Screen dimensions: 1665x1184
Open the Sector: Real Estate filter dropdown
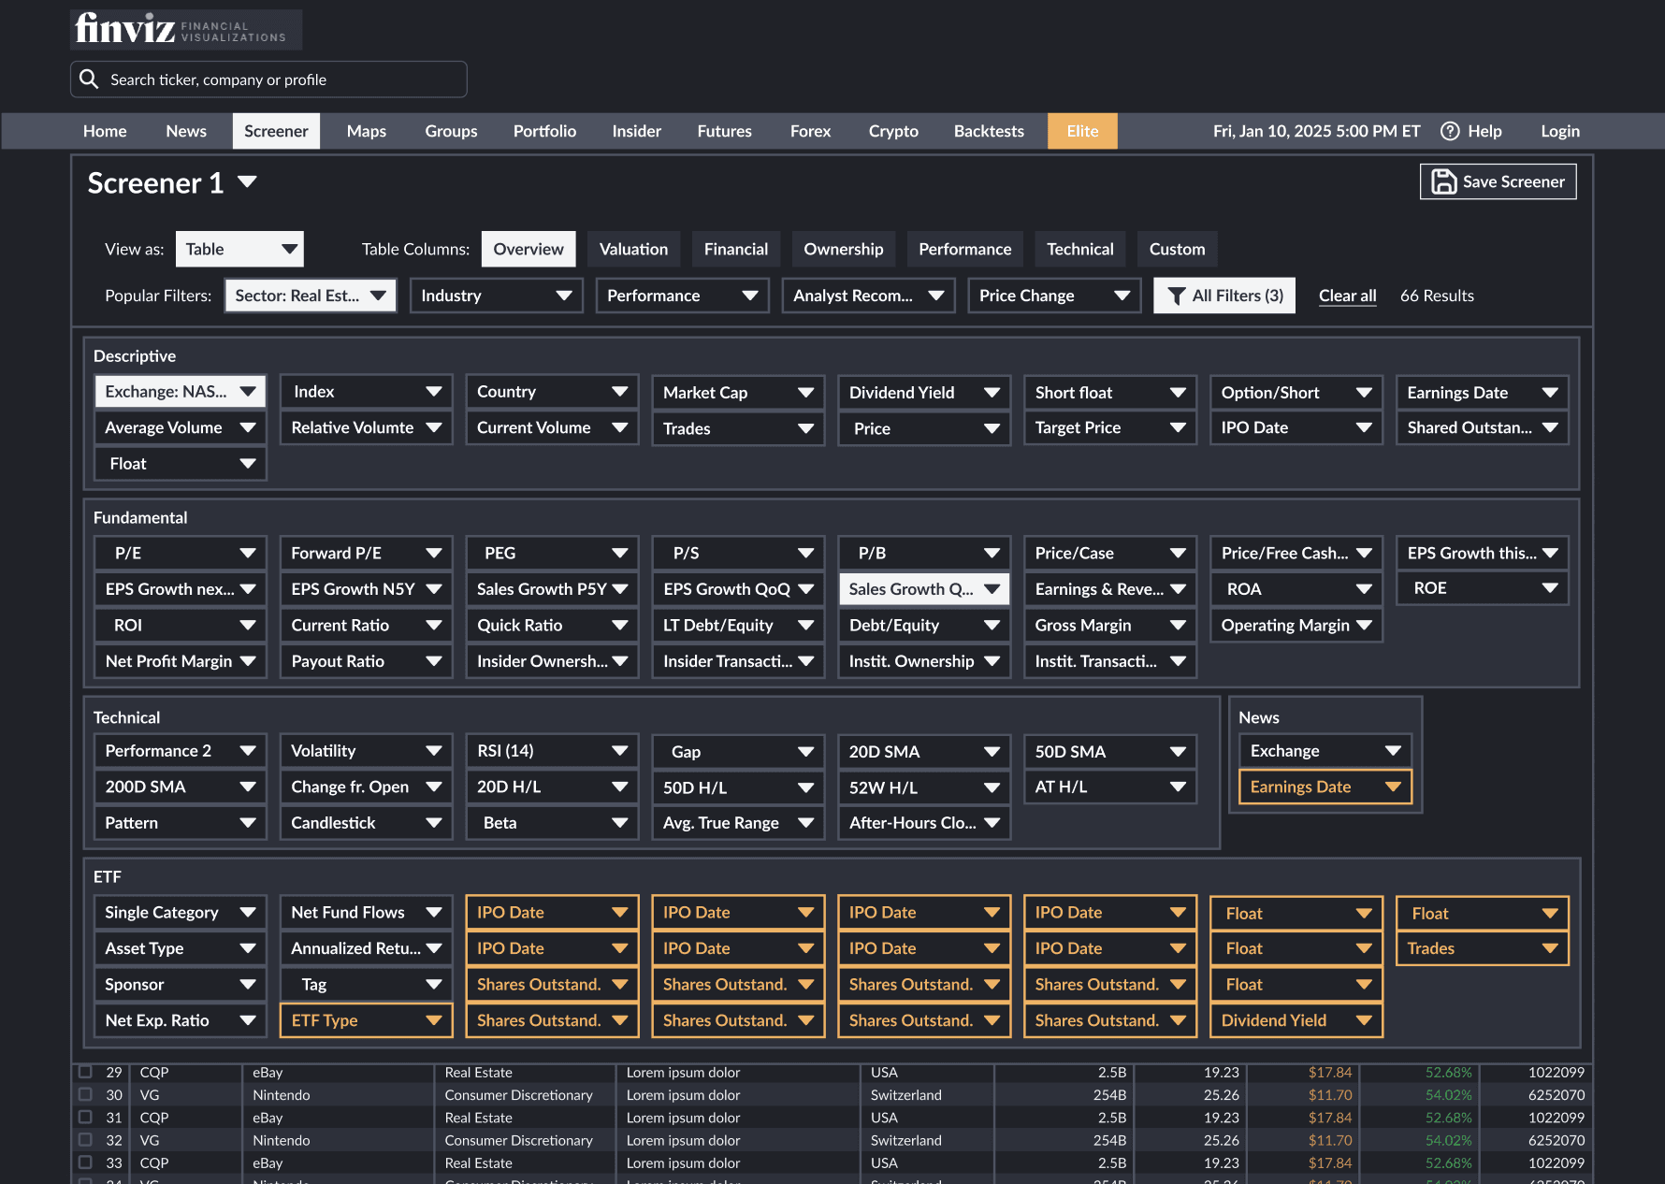[x=311, y=296]
